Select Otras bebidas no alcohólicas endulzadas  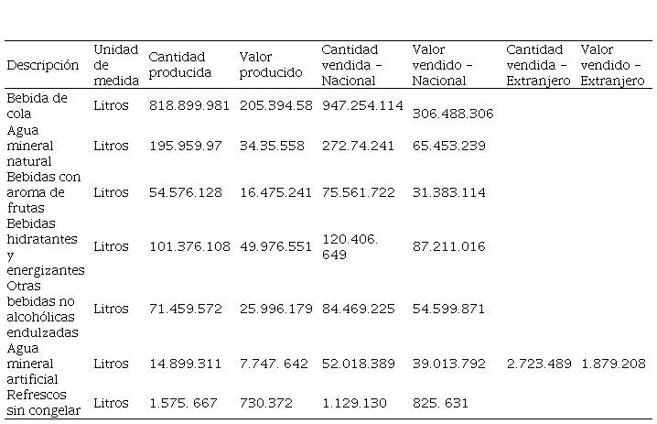tap(42, 309)
